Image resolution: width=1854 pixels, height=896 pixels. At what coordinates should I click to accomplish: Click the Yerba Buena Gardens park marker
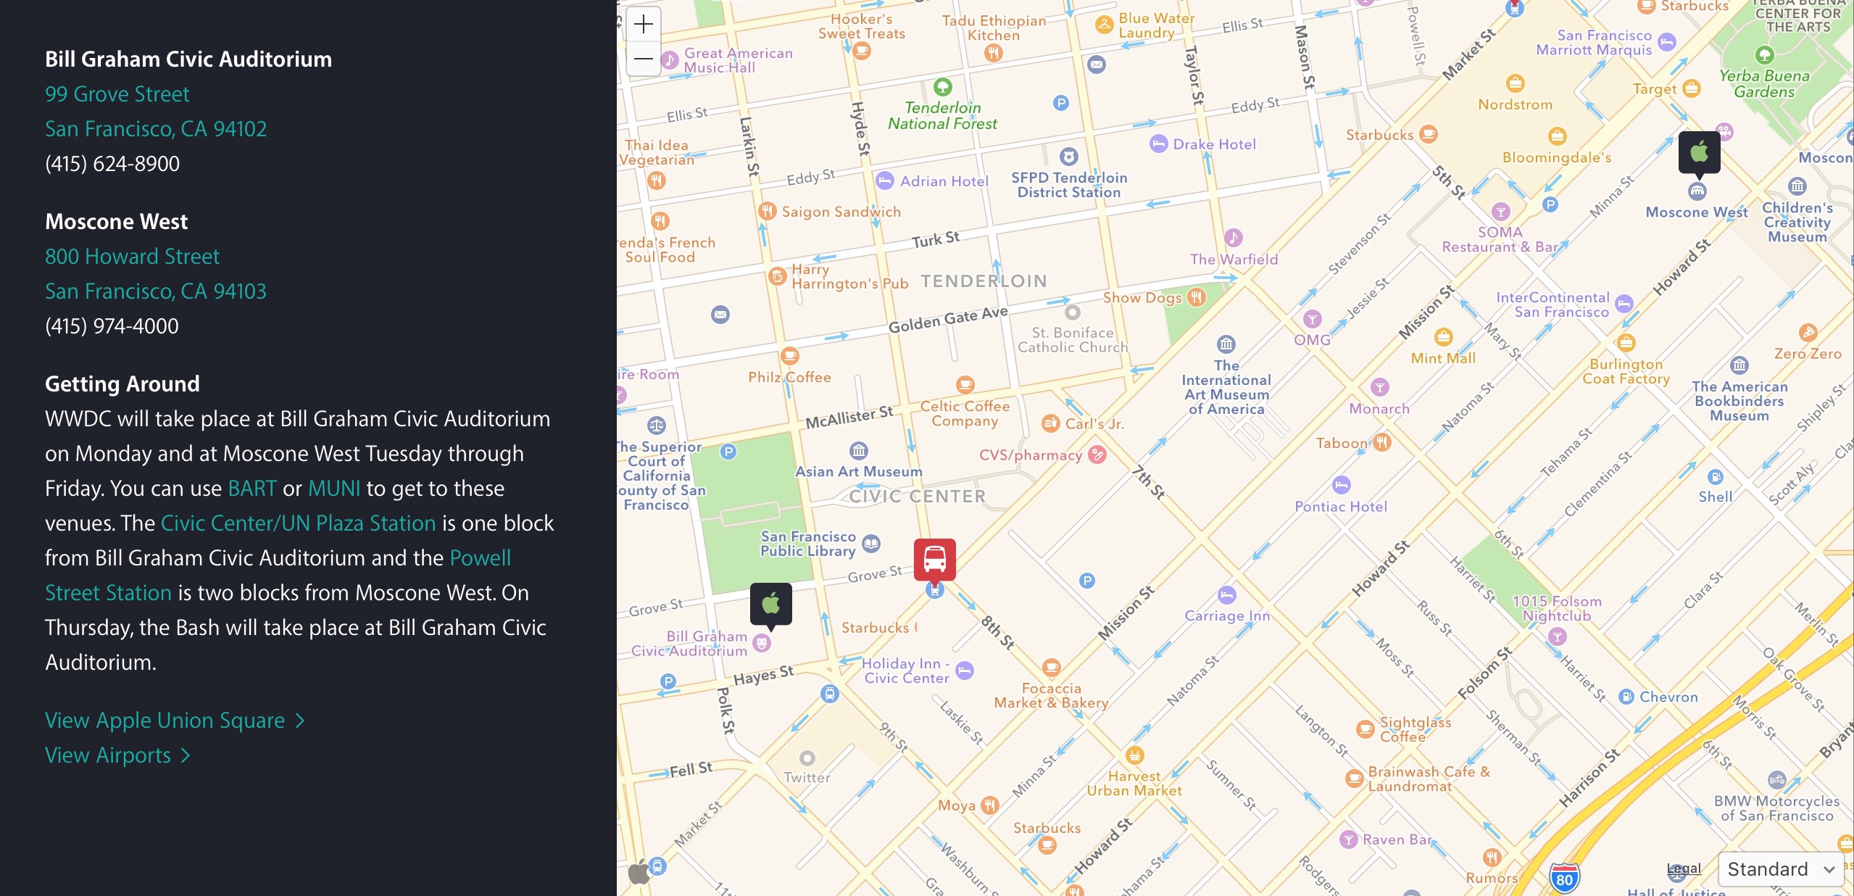(1765, 55)
